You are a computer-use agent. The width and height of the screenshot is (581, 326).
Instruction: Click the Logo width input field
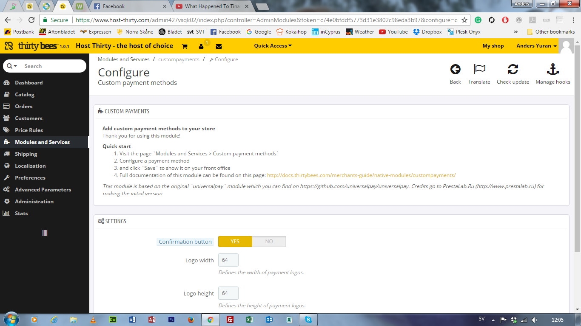[x=228, y=260]
